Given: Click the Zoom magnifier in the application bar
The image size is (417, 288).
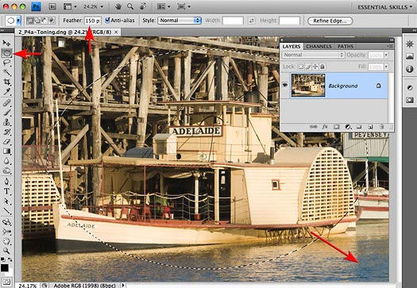Looking at the screenshot, I should click(130, 6).
